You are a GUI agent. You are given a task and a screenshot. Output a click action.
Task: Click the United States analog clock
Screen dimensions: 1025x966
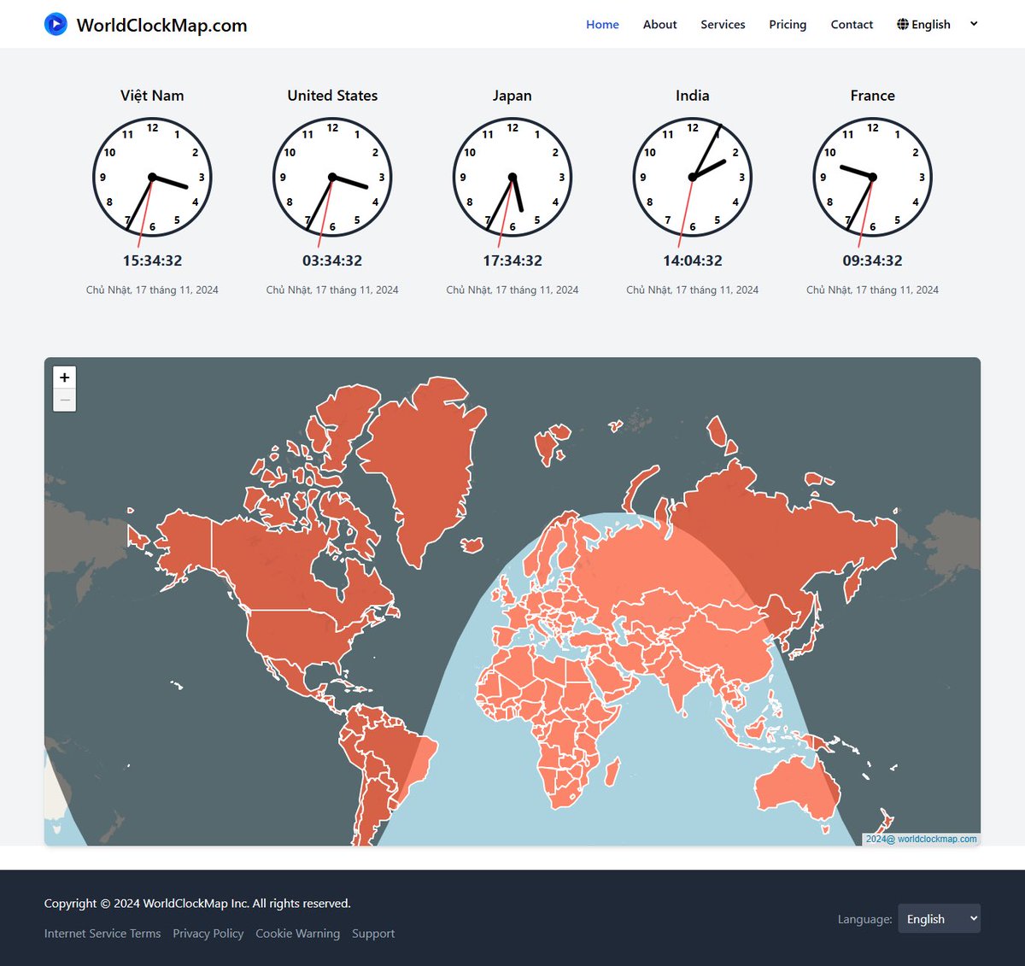[332, 178]
